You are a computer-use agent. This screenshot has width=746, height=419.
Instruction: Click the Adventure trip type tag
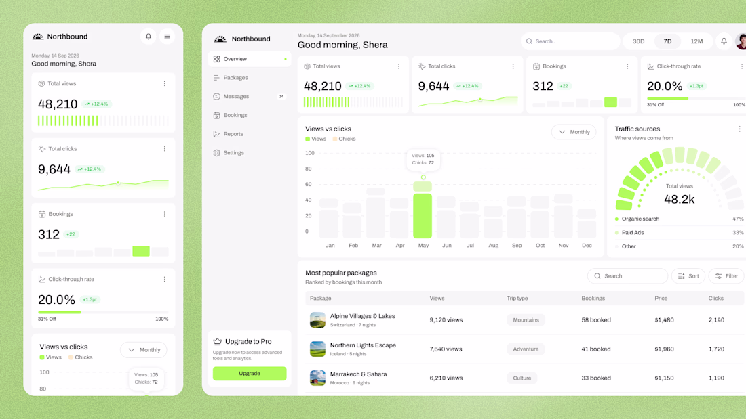tap(526, 349)
